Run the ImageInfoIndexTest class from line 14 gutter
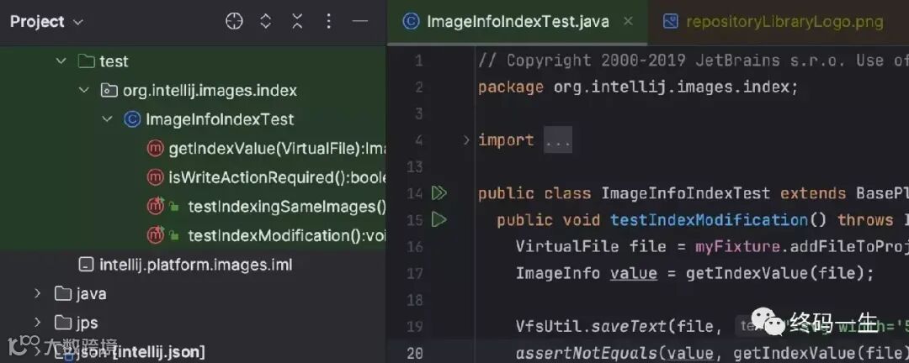Screen dimensions: 909x363 [x=439, y=192]
